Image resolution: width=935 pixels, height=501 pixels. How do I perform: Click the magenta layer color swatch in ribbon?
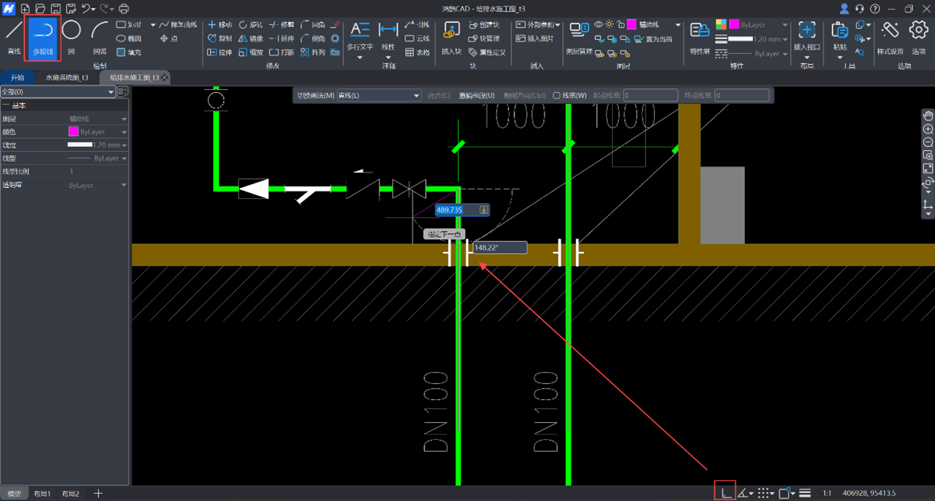[631, 25]
